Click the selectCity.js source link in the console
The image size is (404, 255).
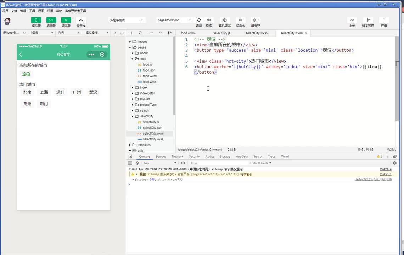[x=373, y=180]
